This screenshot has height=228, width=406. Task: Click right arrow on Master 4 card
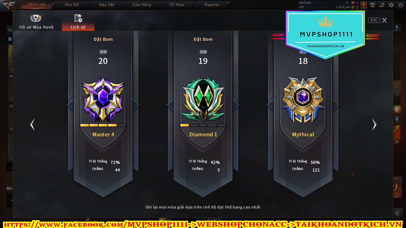(136, 105)
